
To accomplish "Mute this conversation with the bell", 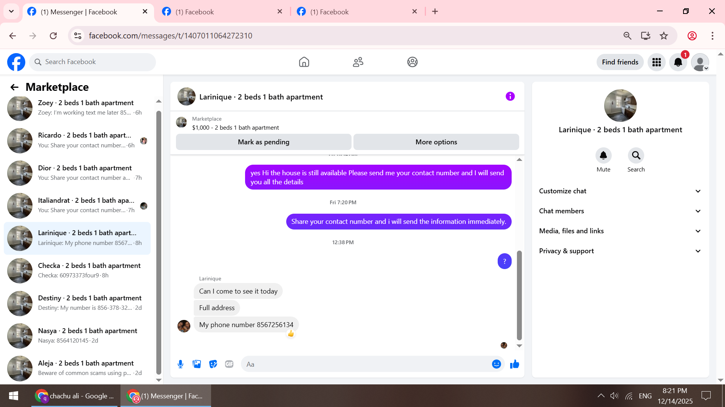I will (603, 155).
